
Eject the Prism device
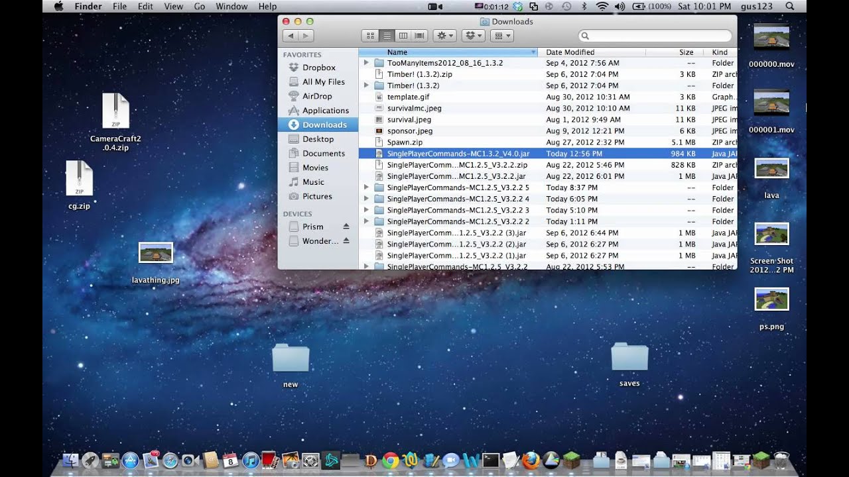[x=346, y=227]
